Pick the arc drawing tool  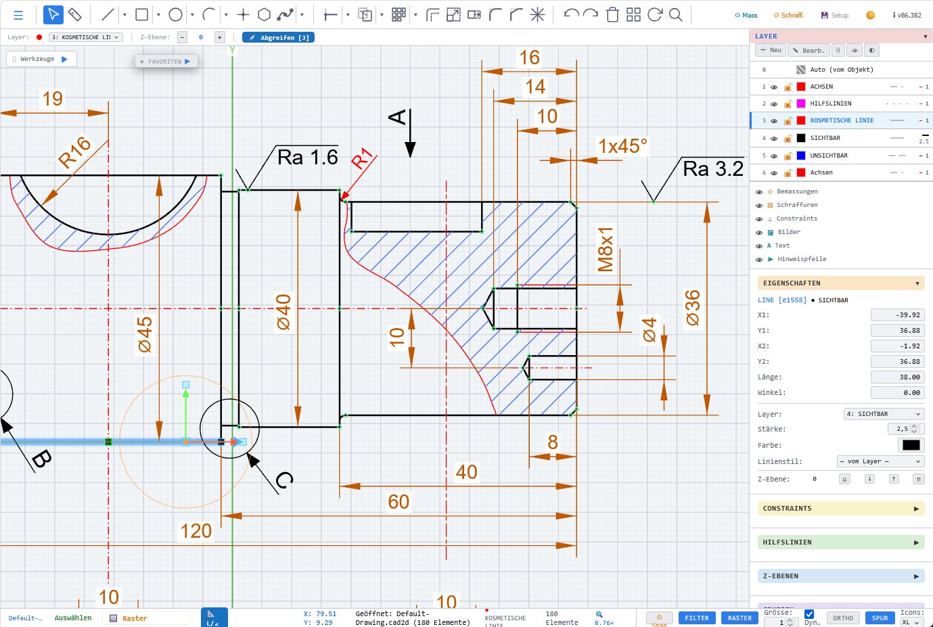pos(209,15)
